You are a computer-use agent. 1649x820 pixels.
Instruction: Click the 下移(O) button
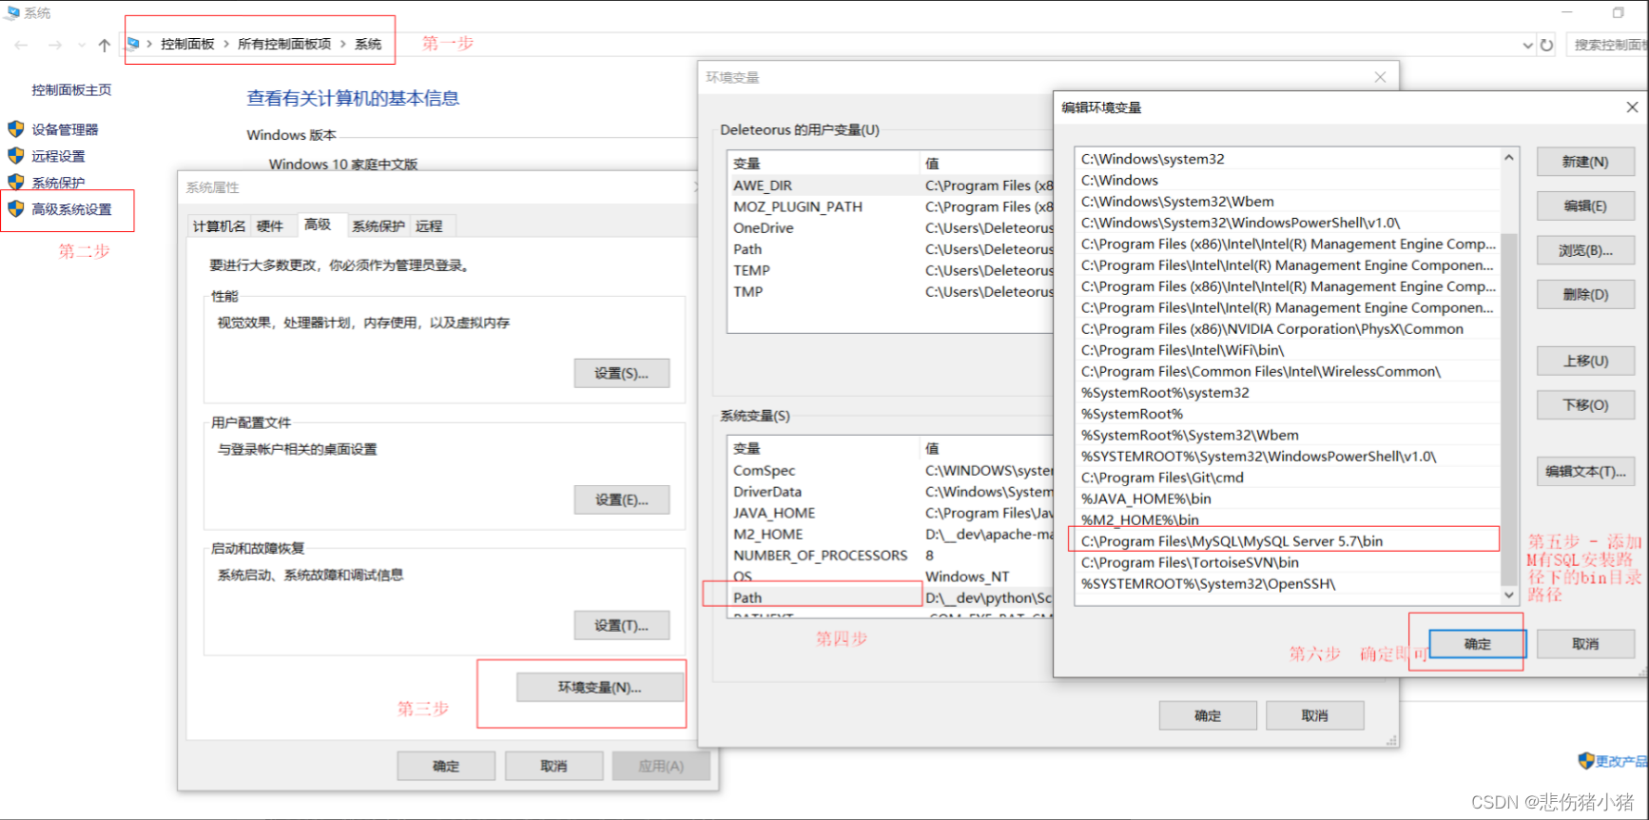point(1585,404)
